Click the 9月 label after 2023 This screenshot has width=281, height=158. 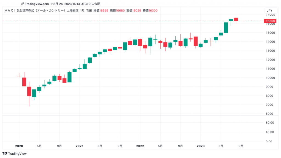click(x=241, y=146)
